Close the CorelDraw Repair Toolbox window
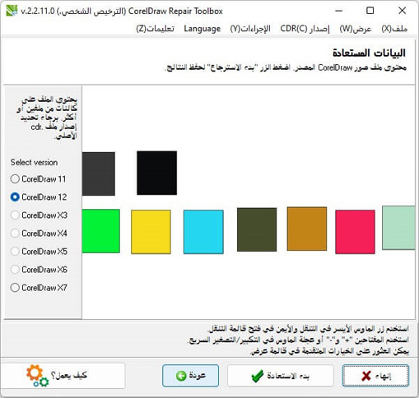Image resolution: width=419 pixels, height=398 pixels. coord(402,11)
